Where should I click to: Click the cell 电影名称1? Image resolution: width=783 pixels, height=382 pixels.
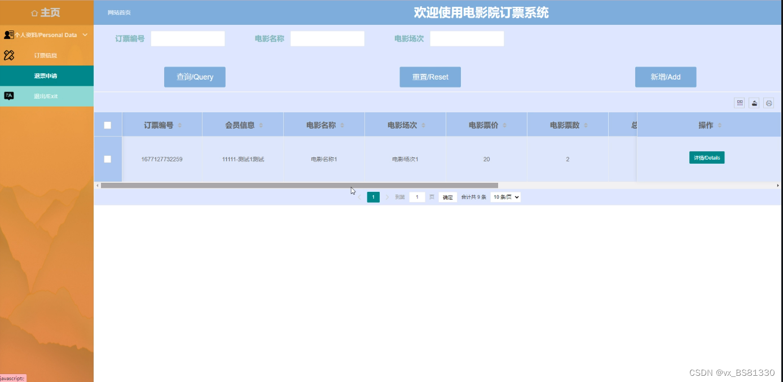coord(324,159)
